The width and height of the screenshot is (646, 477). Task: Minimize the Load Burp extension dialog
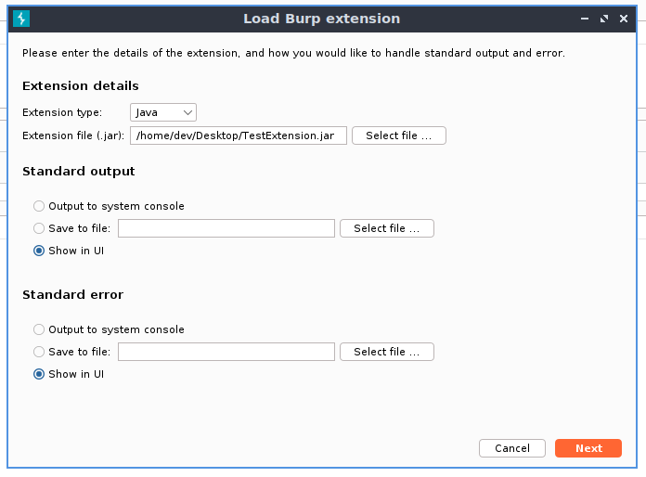(585, 19)
